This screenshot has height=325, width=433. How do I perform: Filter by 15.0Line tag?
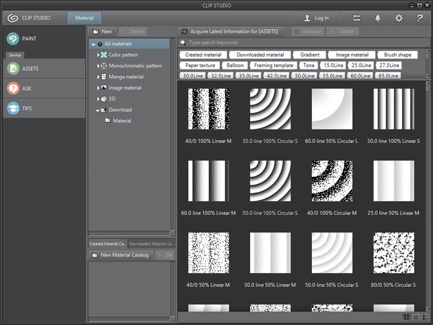333,65
